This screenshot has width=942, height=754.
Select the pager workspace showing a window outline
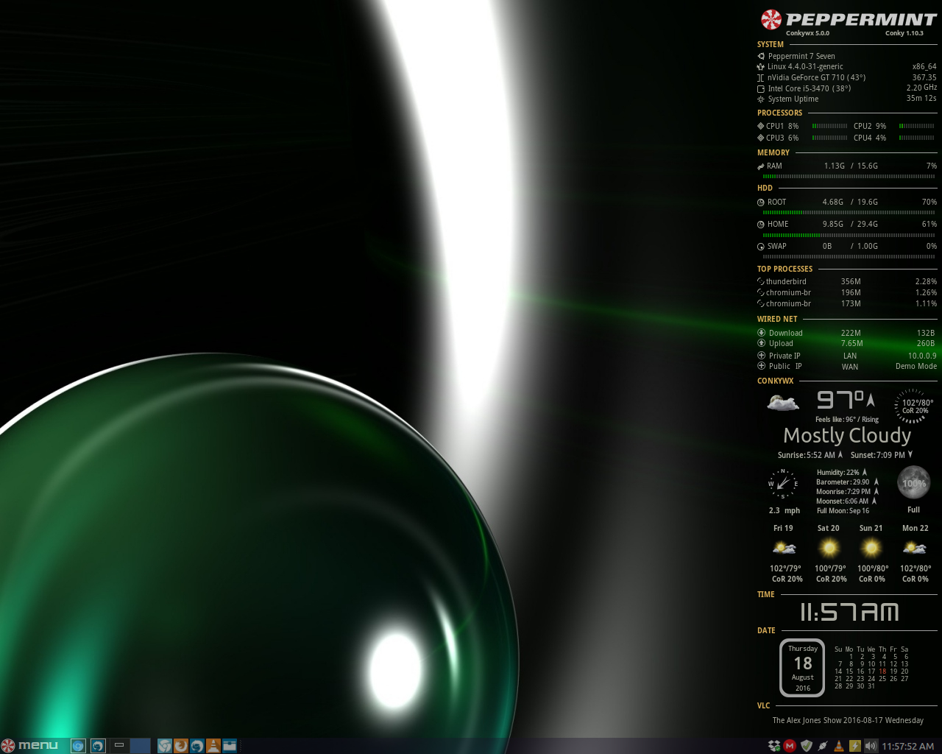click(119, 745)
